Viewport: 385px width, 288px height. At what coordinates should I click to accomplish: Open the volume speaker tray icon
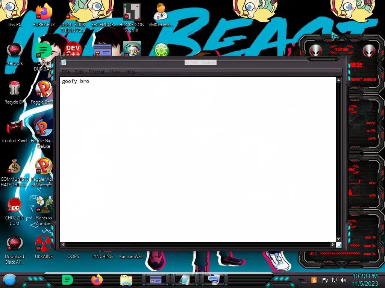coord(343,280)
